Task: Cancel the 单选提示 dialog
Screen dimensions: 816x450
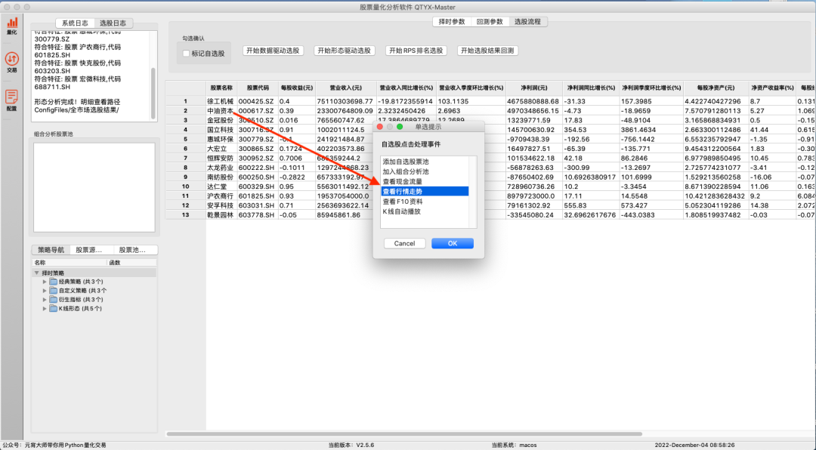Action: pyautogui.click(x=404, y=243)
